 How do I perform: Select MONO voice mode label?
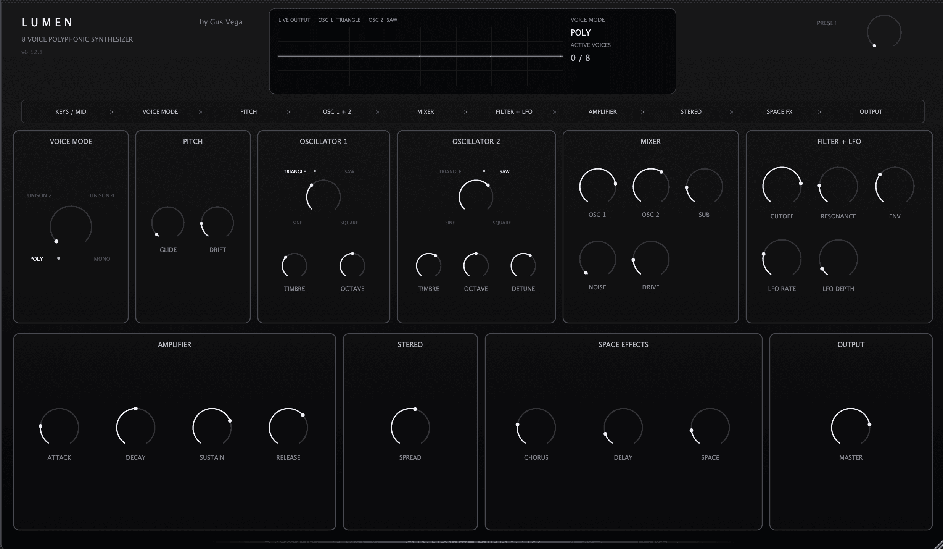coord(102,259)
